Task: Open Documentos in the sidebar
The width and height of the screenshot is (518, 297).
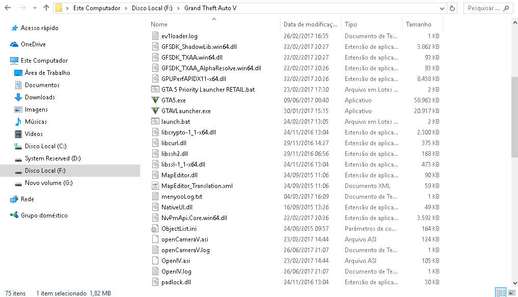Action: (42, 85)
